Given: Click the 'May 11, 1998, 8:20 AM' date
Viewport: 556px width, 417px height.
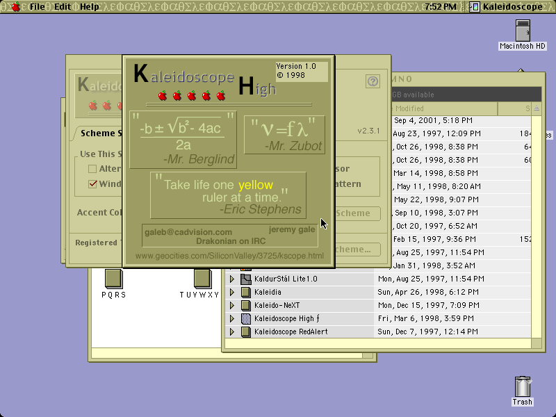Looking at the screenshot, I should 439,186.
